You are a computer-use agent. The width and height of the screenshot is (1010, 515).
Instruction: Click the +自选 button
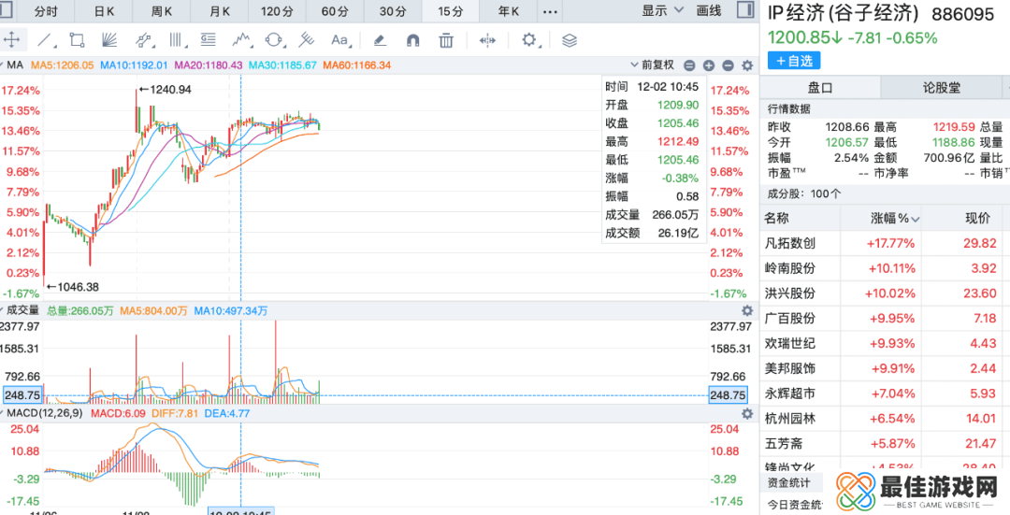point(794,60)
